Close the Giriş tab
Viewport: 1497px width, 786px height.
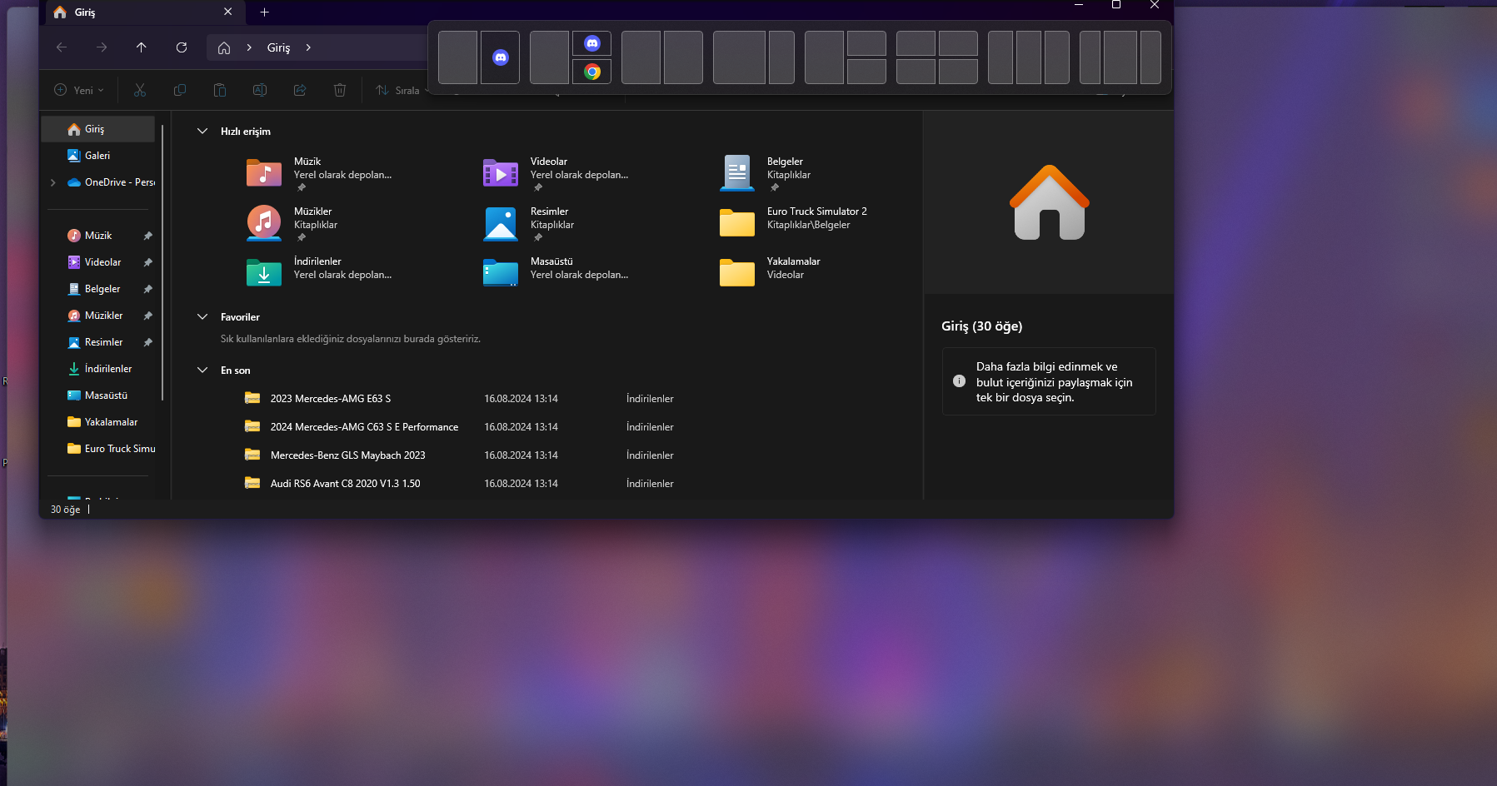(x=228, y=12)
